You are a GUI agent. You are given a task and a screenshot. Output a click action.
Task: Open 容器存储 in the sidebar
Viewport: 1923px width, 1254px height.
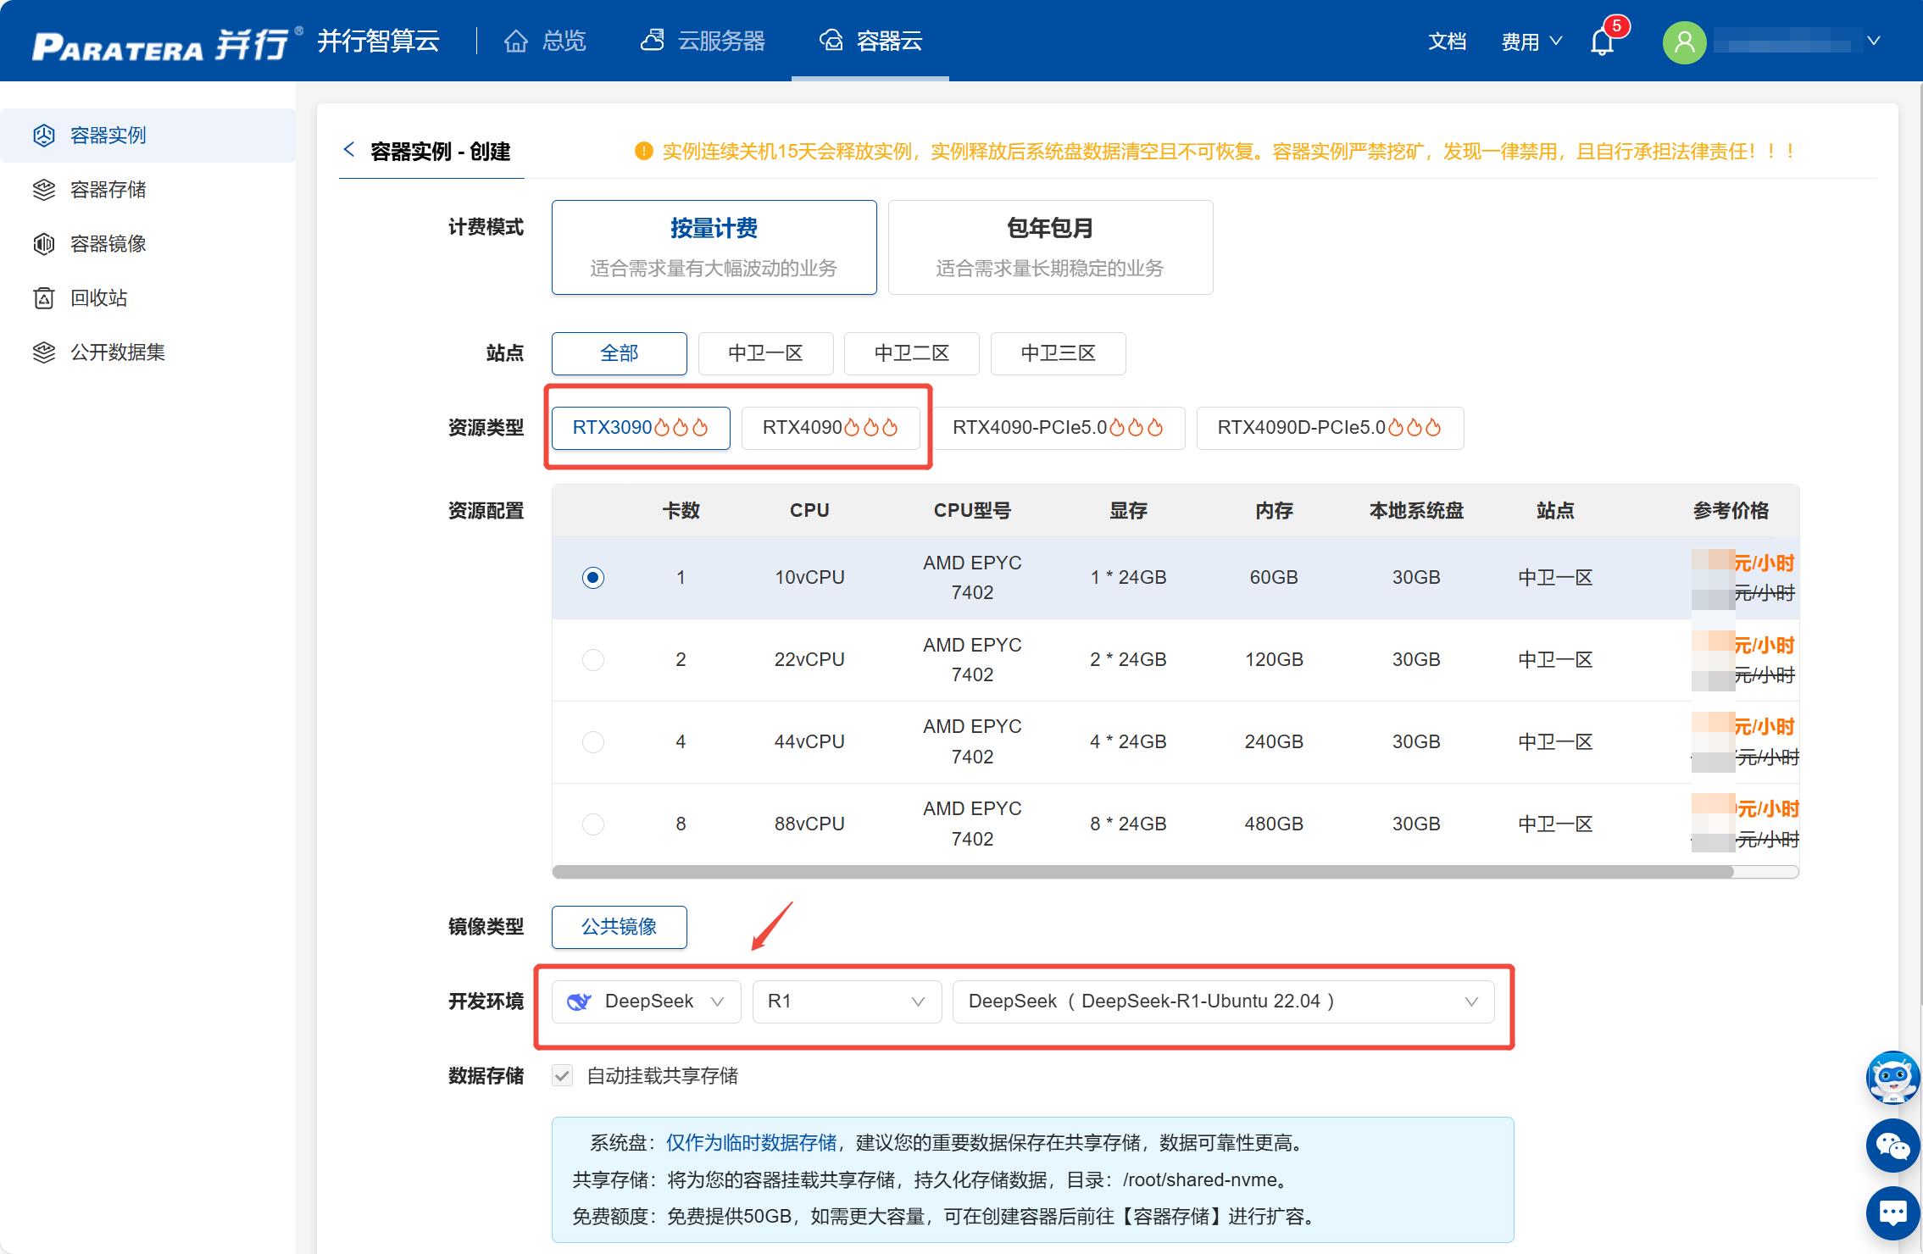click(148, 190)
